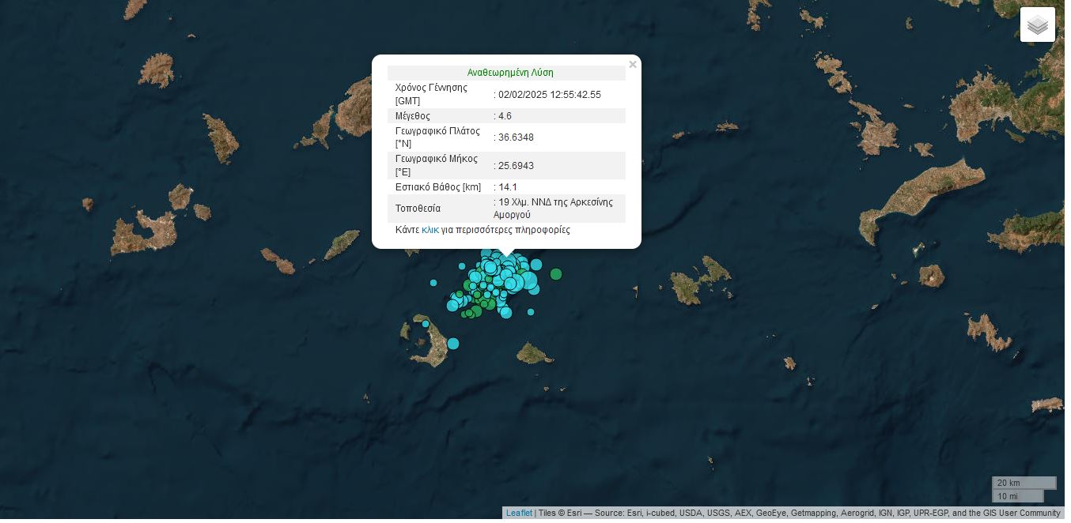Click the 10 mi scale bar
1071x523 pixels.
pyautogui.click(x=1017, y=496)
